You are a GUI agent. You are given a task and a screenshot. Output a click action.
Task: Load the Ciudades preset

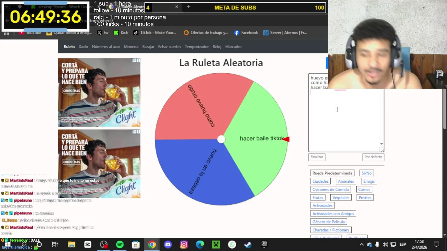pos(321,181)
